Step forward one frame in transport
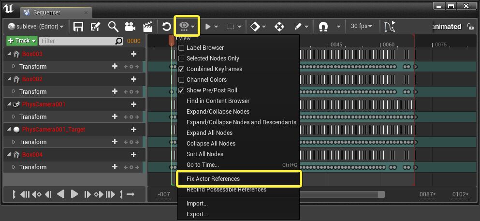480x221 pixels. point(87,194)
